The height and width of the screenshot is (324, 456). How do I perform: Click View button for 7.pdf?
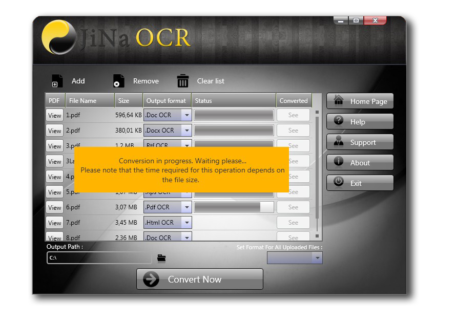click(55, 223)
